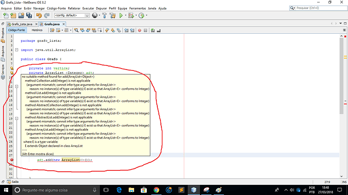348x195 pixels.
Task: Open the Saída output panel button
Action: click(13, 182)
